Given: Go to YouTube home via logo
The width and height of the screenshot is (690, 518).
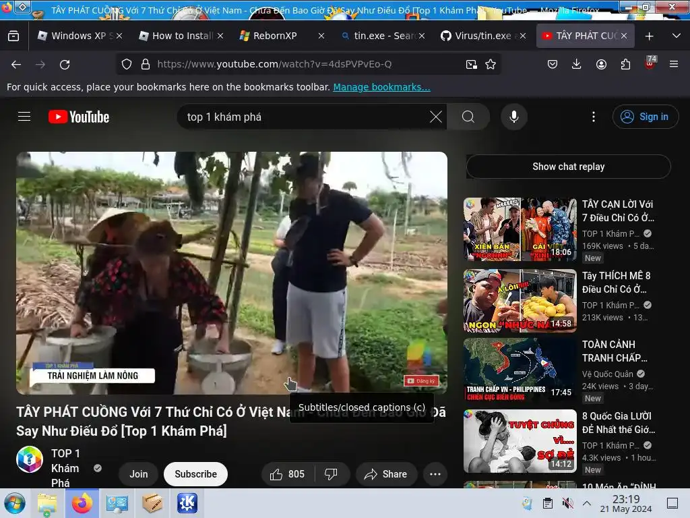Looking at the screenshot, I should [x=79, y=117].
